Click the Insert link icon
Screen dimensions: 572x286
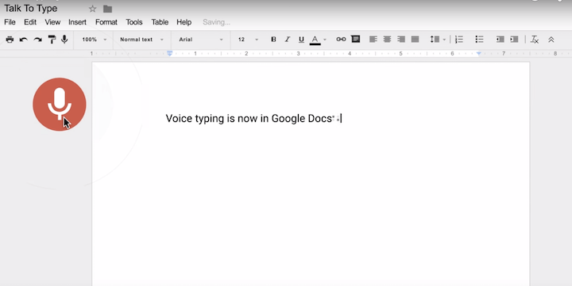[341, 39]
